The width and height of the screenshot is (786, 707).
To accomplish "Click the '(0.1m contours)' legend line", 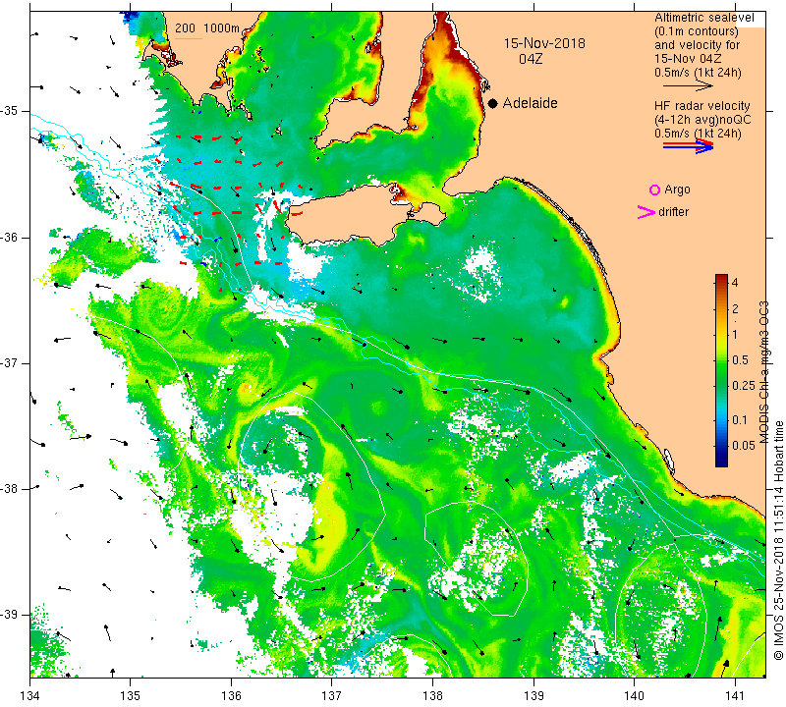I will [x=697, y=31].
